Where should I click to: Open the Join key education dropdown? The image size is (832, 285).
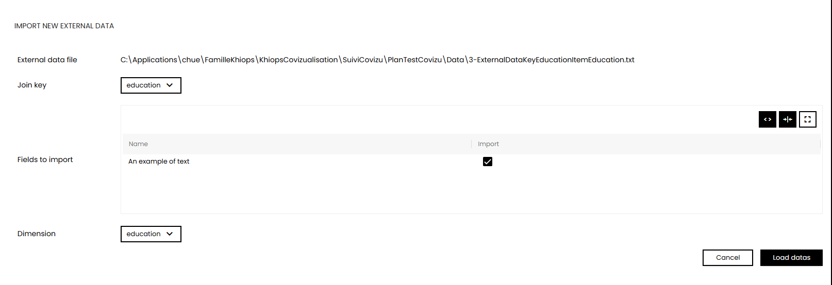tap(151, 85)
